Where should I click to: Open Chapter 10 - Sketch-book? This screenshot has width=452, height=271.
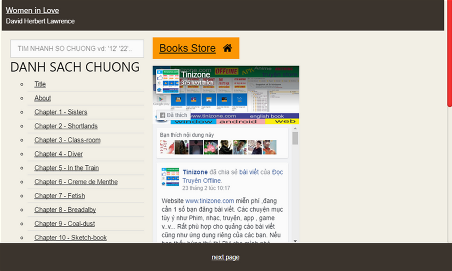(x=70, y=238)
